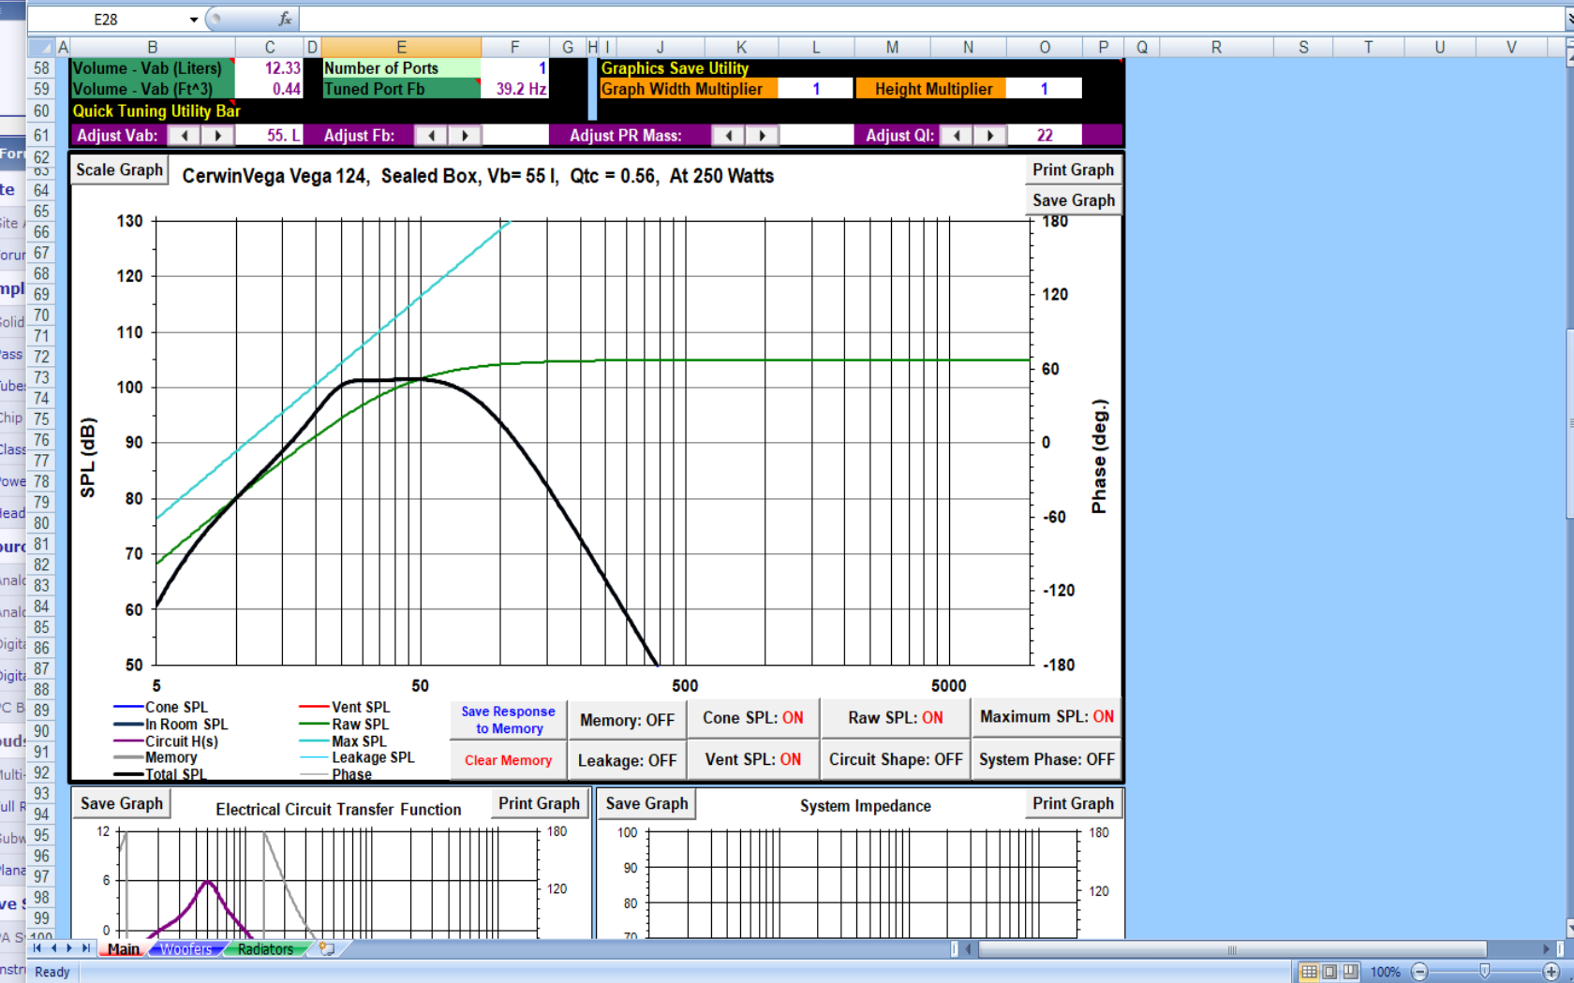
Task: Click the Adjust PR Mass increase arrow
Action: (x=762, y=136)
